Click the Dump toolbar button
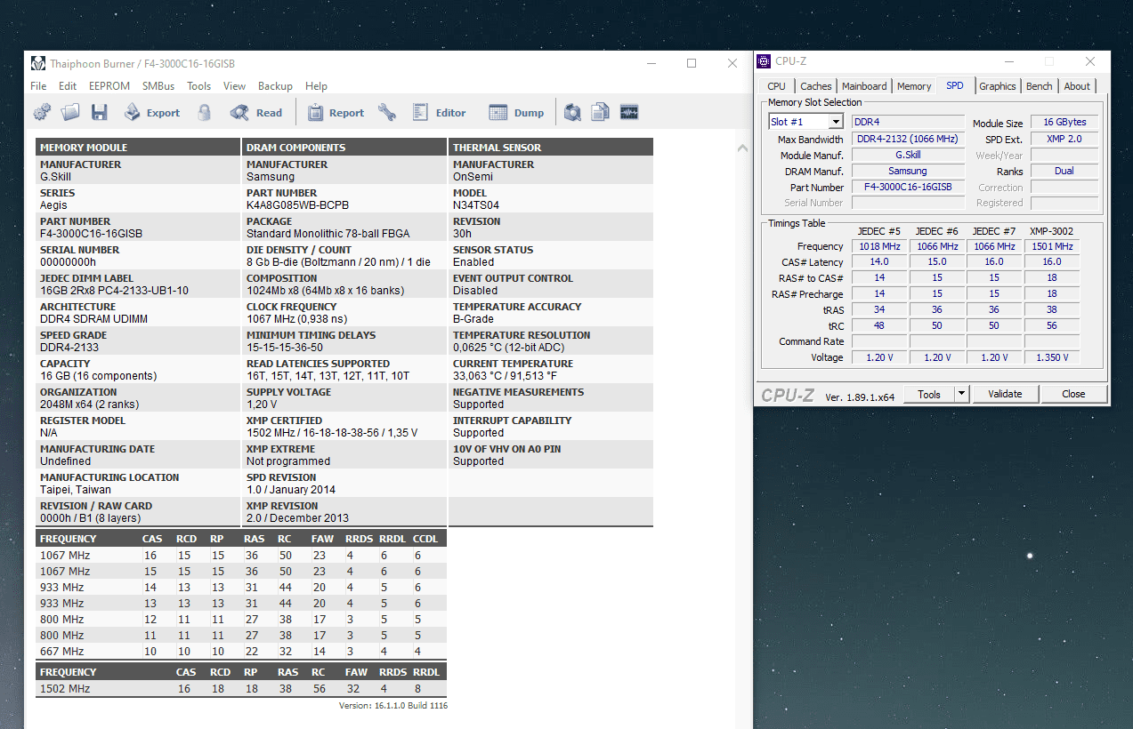 click(516, 113)
